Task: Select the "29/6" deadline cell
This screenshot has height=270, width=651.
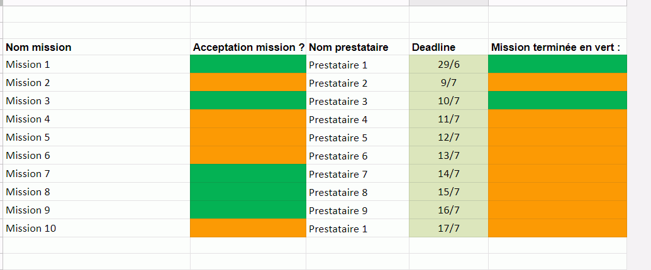Action: pos(448,65)
